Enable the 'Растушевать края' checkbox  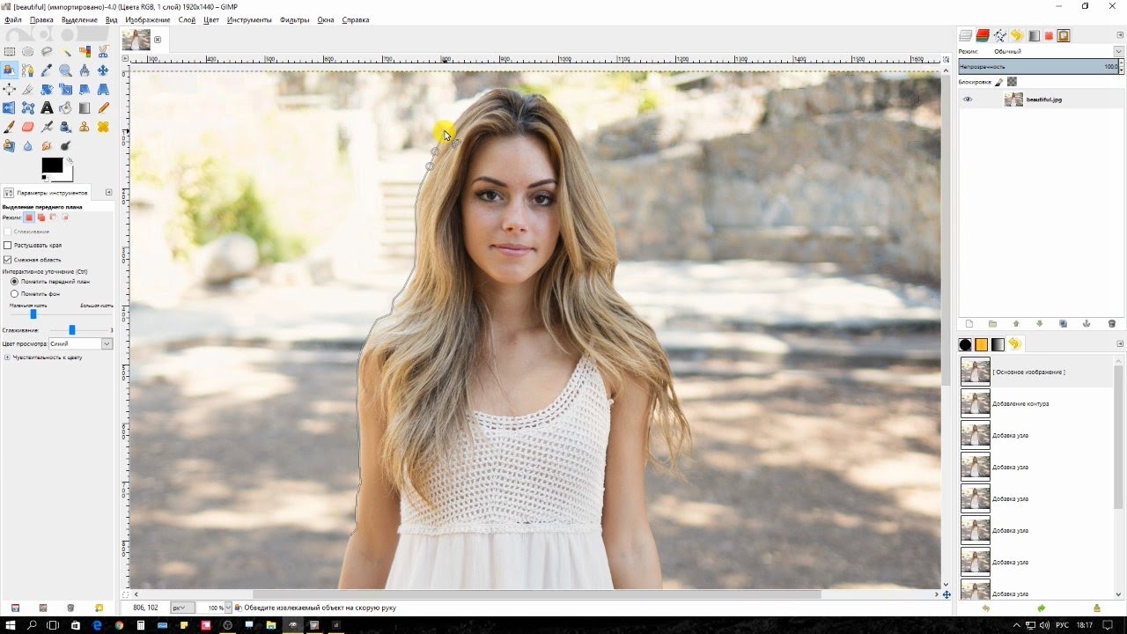click(8, 245)
